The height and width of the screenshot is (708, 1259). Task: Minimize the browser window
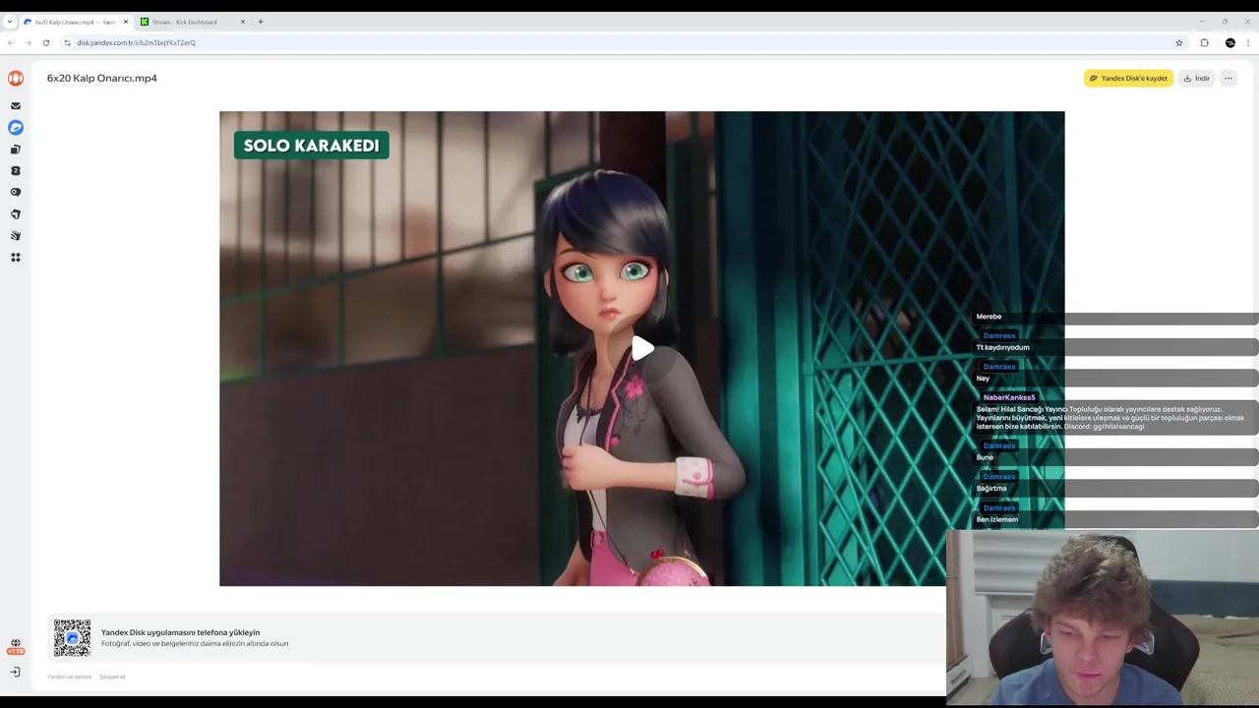(x=1202, y=21)
